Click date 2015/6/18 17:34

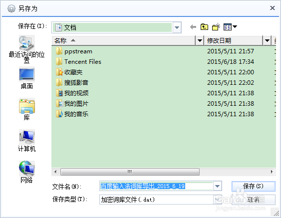[231, 62]
